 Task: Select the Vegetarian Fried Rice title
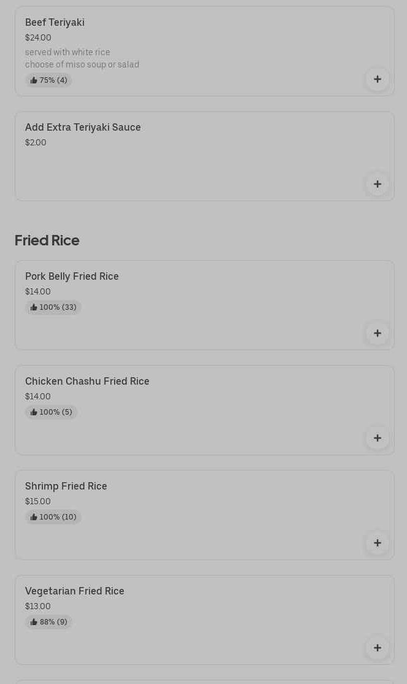(x=75, y=591)
